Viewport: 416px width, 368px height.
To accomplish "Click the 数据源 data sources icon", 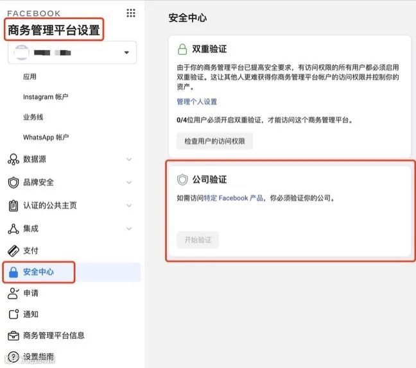I will [x=13, y=160].
